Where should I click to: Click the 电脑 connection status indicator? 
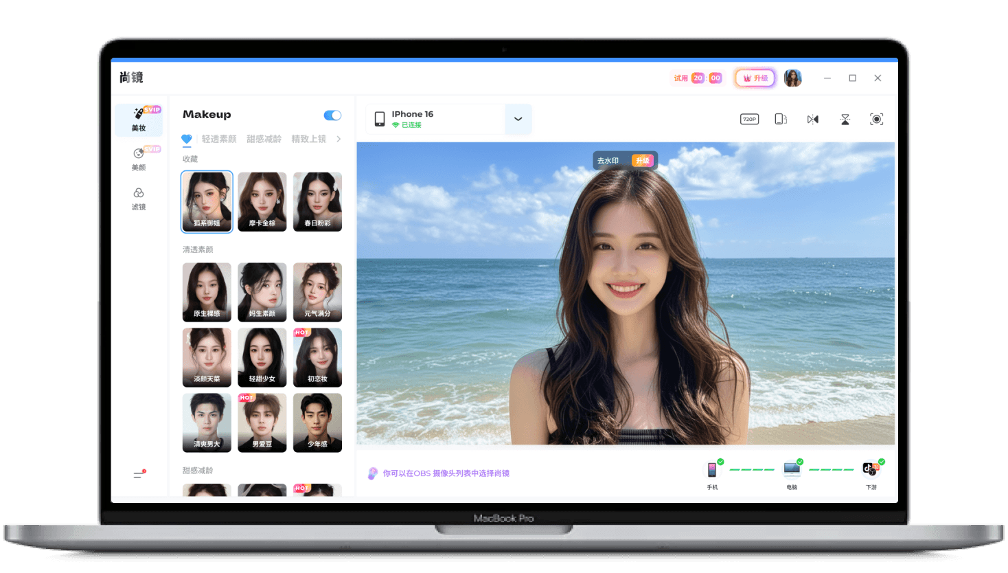tap(791, 469)
